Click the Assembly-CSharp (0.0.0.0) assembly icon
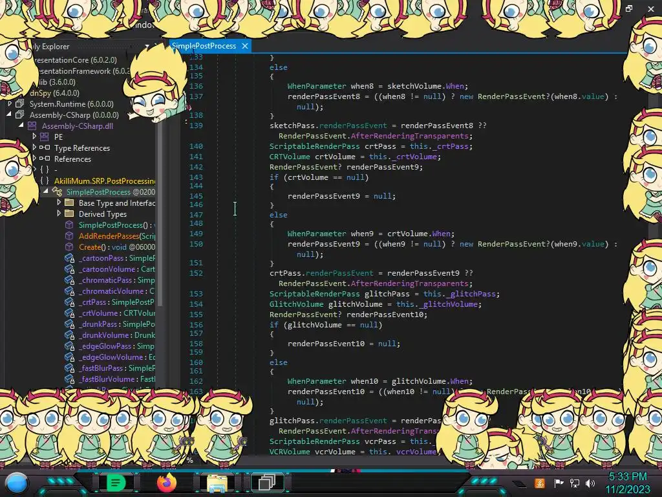The height and width of the screenshot is (497, 662). [x=19, y=115]
